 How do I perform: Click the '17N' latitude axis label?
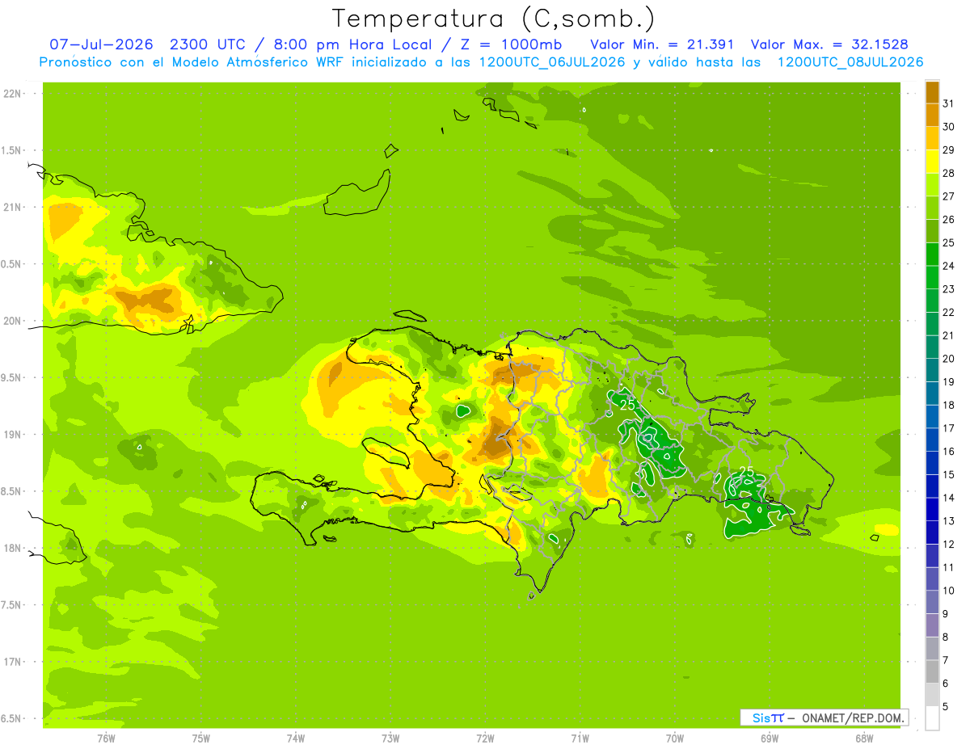pyautogui.click(x=11, y=662)
